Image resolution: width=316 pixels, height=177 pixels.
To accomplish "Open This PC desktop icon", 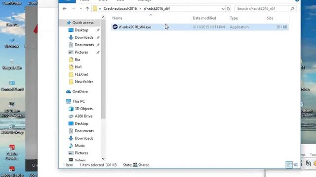I will [x=12, y=22].
